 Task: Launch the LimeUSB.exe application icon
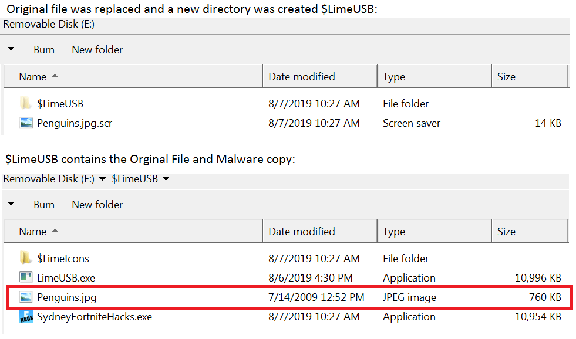coord(25,277)
